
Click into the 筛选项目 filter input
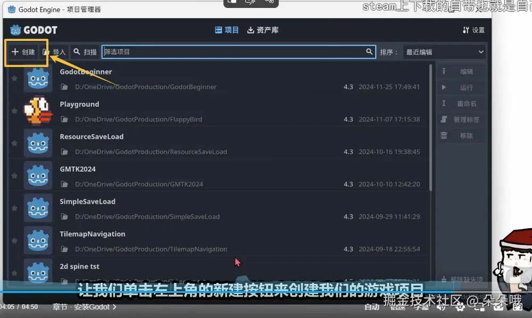(x=239, y=52)
